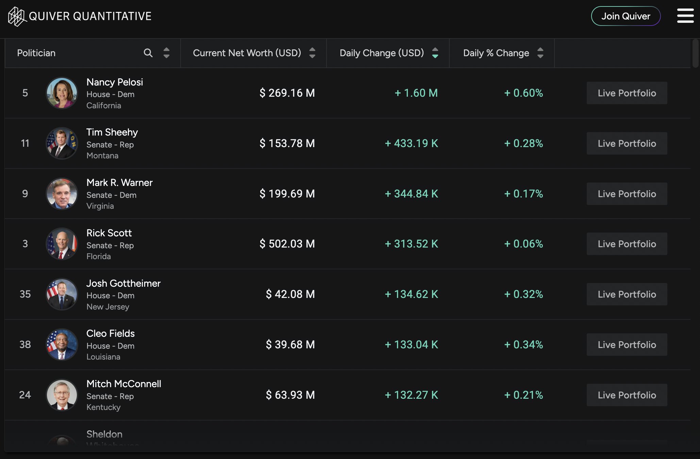Open Rick Scott's Live Portfolio
Image resolution: width=700 pixels, height=459 pixels.
coord(627,244)
